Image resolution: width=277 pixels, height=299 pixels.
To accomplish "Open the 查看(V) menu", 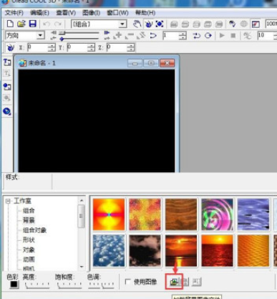I will 66,13.
